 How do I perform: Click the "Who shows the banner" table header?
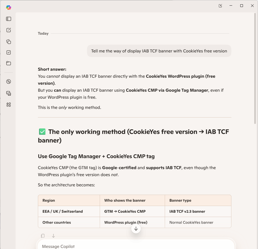pyautogui.click(x=132, y=200)
